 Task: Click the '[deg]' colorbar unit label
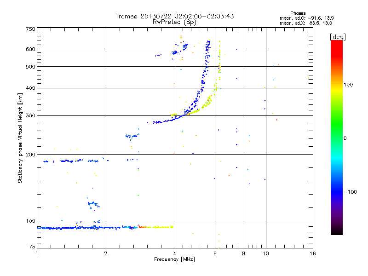[x=338, y=37]
